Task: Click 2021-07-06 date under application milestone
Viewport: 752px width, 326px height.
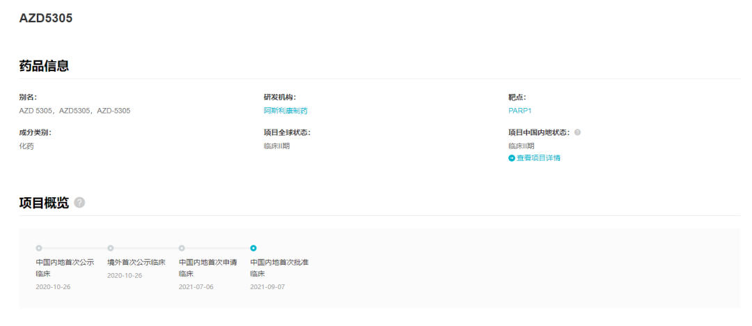Action: point(196,287)
